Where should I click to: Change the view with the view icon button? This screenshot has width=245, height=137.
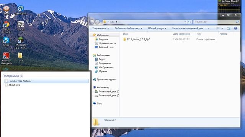(x=218, y=28)
